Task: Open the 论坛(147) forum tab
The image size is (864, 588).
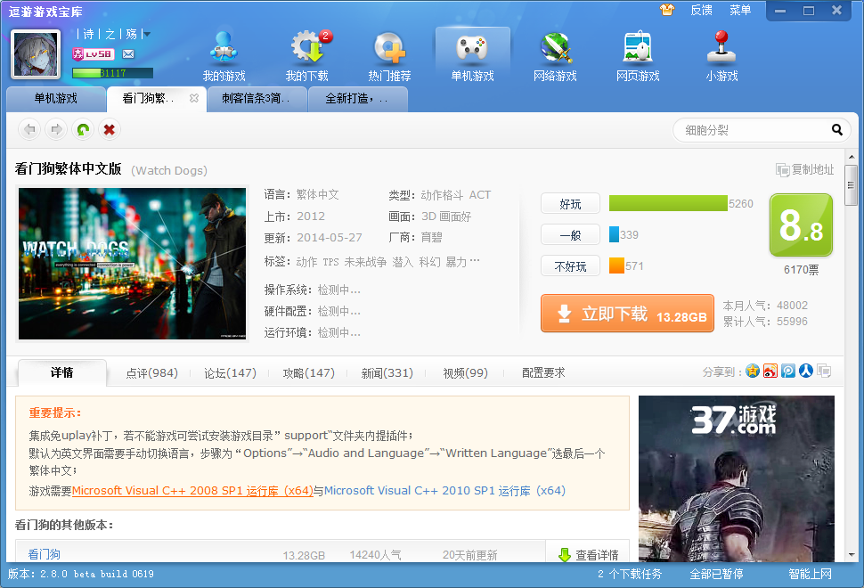Action: click(231, 373)
